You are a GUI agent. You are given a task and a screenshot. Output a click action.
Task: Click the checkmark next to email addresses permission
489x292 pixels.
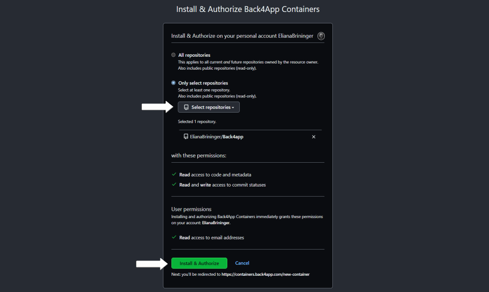point(174,237)
